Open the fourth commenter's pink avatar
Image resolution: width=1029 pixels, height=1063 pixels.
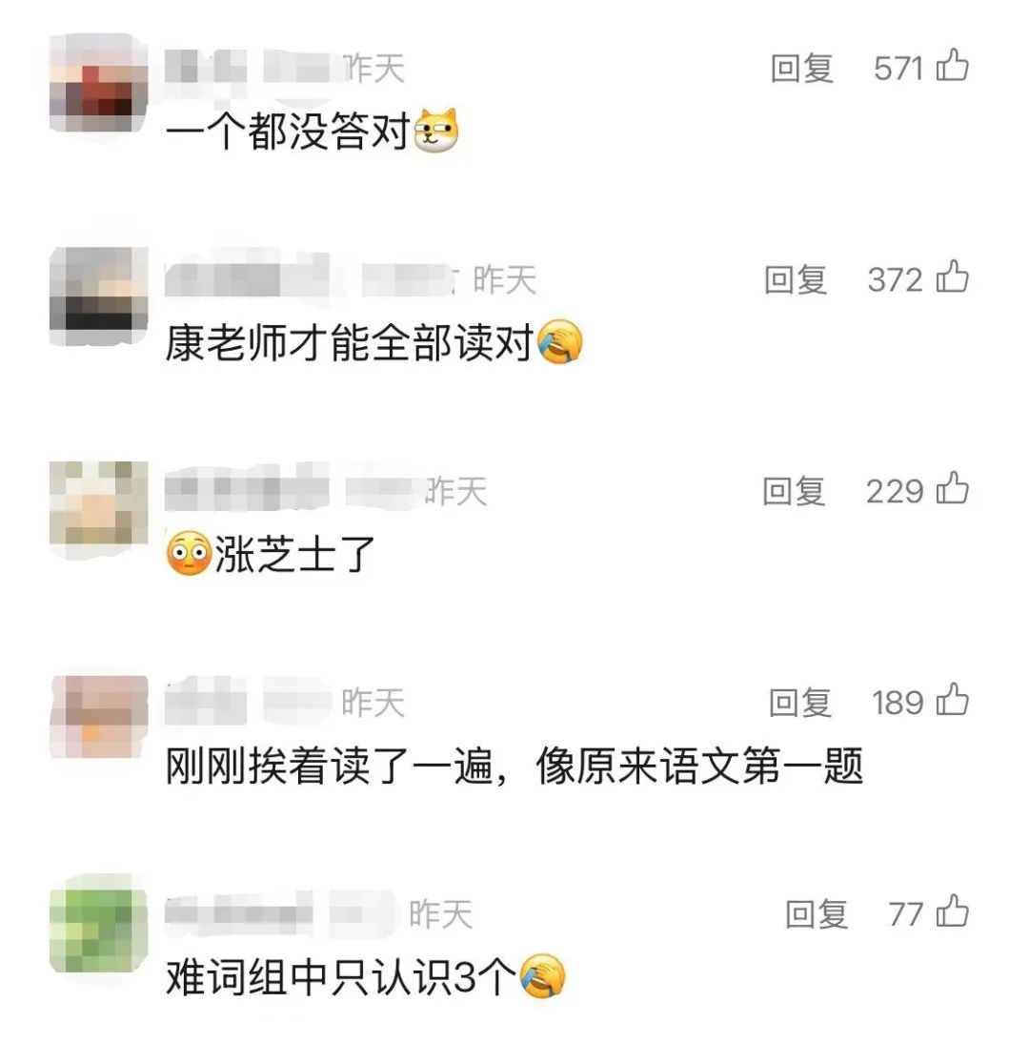tap(99, 717)
